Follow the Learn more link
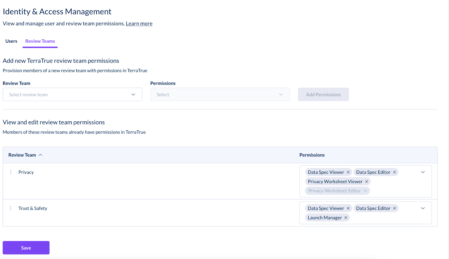 (139, 24)
